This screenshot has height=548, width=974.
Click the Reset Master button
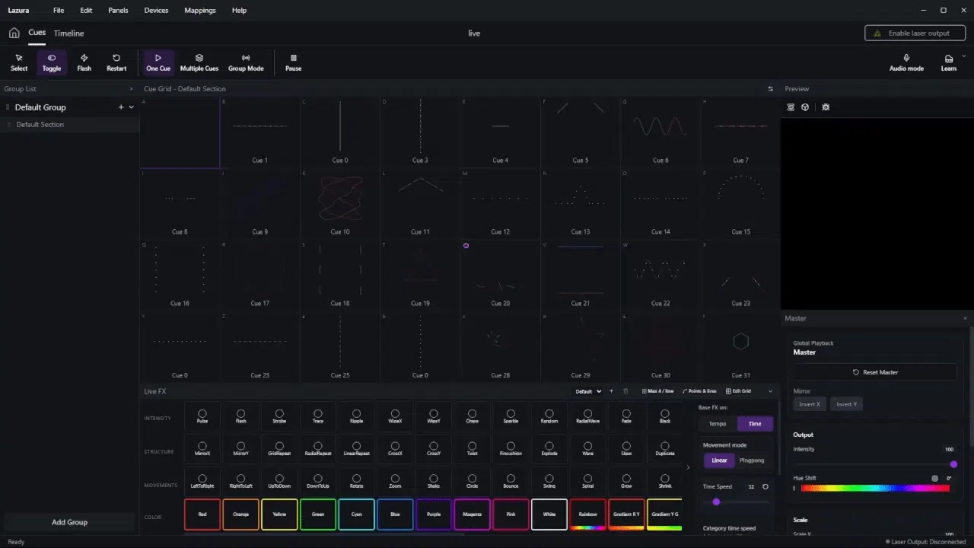875,372
